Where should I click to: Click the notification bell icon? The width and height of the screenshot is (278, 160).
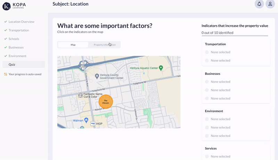(x=259, y=4)
